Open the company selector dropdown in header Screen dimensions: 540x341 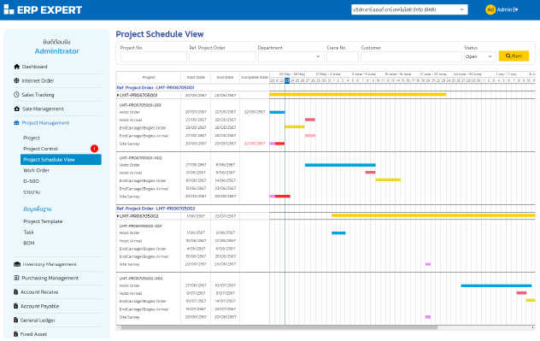[x=409, y=9]
